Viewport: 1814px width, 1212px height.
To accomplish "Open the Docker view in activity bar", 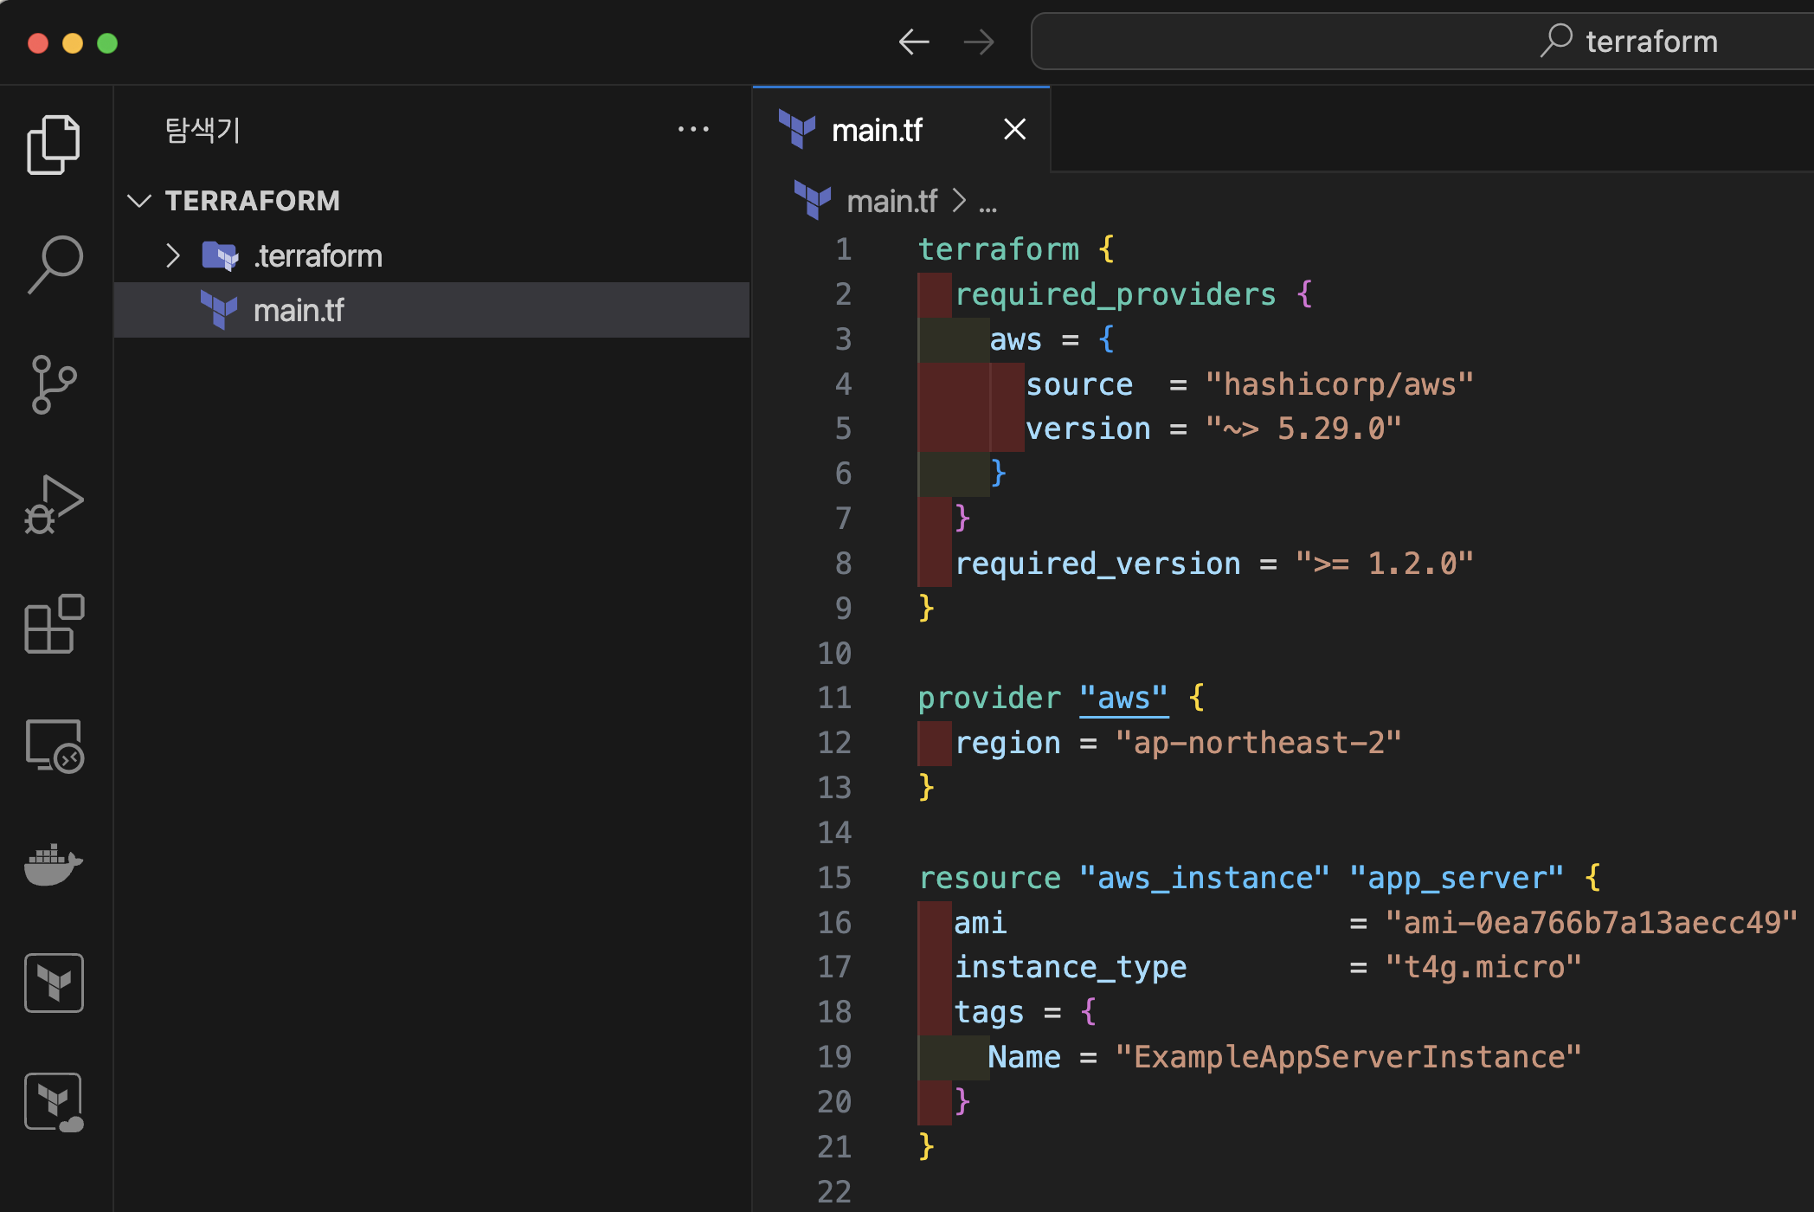I will tap(54, 864).
